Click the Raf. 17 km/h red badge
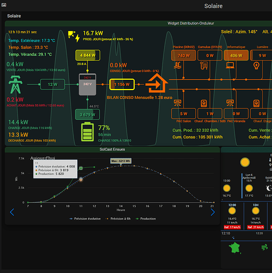This screenshot has height=273, width=272. (232, 227)
